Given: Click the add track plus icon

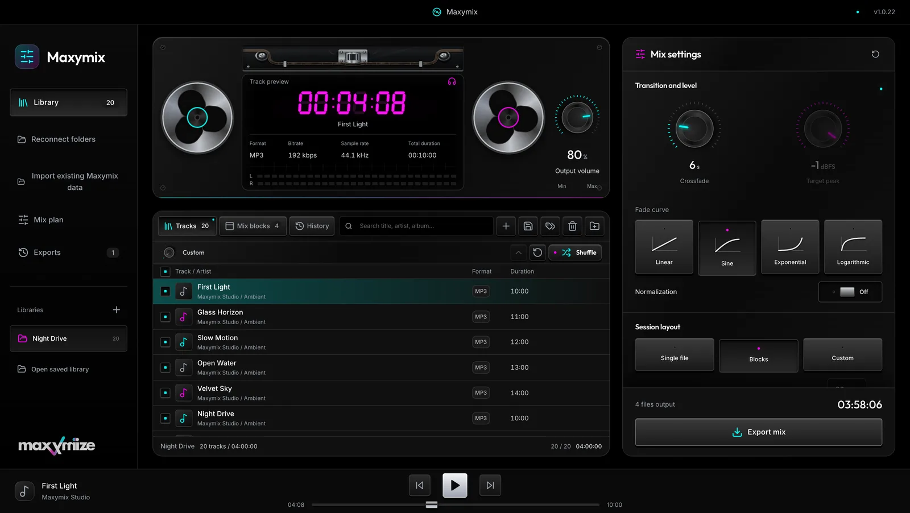Looking at the screenshot, I should tap(506, 226).
